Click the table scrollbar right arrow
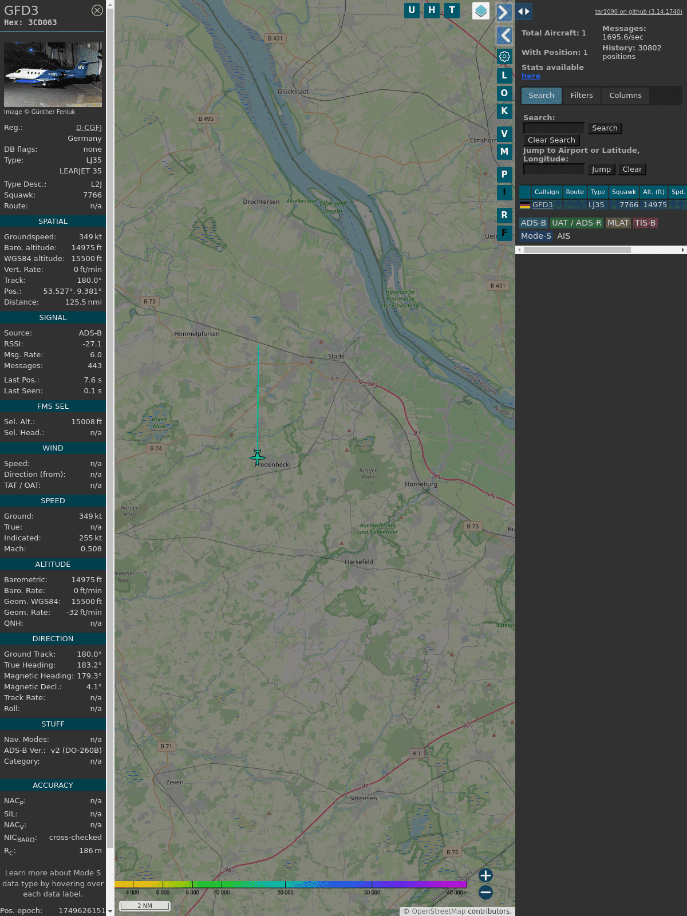 [x=683, y=250]
